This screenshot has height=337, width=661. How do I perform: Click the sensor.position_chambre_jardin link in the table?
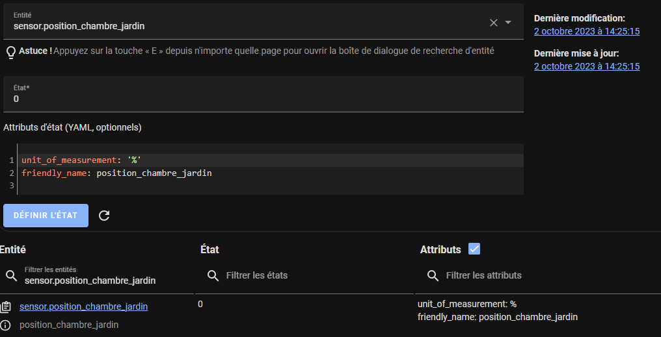pos(84,306)
